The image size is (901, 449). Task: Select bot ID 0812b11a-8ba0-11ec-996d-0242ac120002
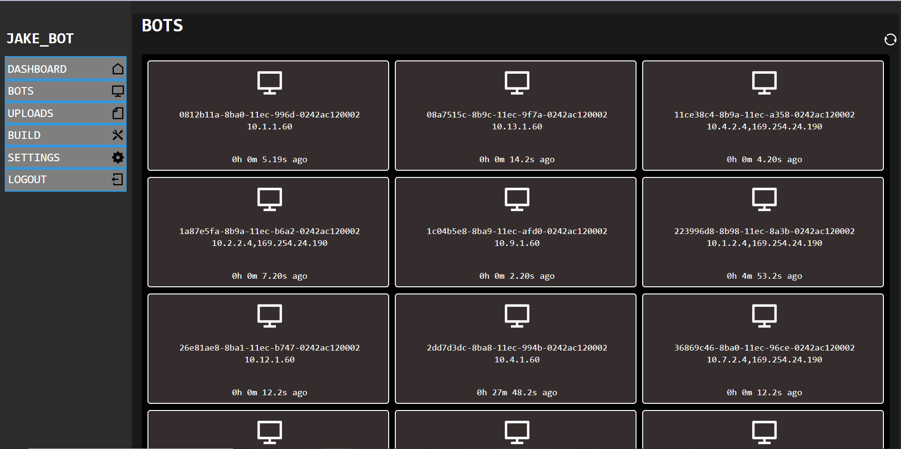pyautogui.click(x=270, y=115)
